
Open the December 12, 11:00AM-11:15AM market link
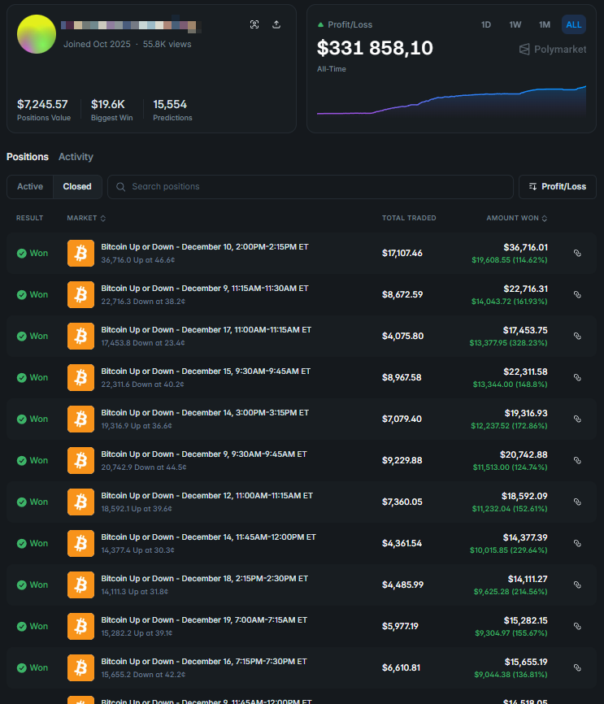coord(206,495)
